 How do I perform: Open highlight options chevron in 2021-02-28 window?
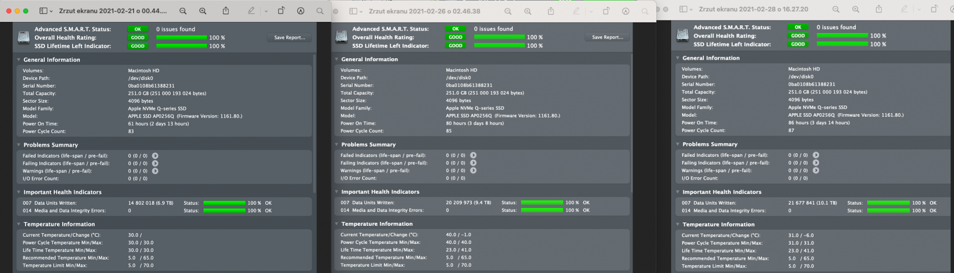(919, 10)
